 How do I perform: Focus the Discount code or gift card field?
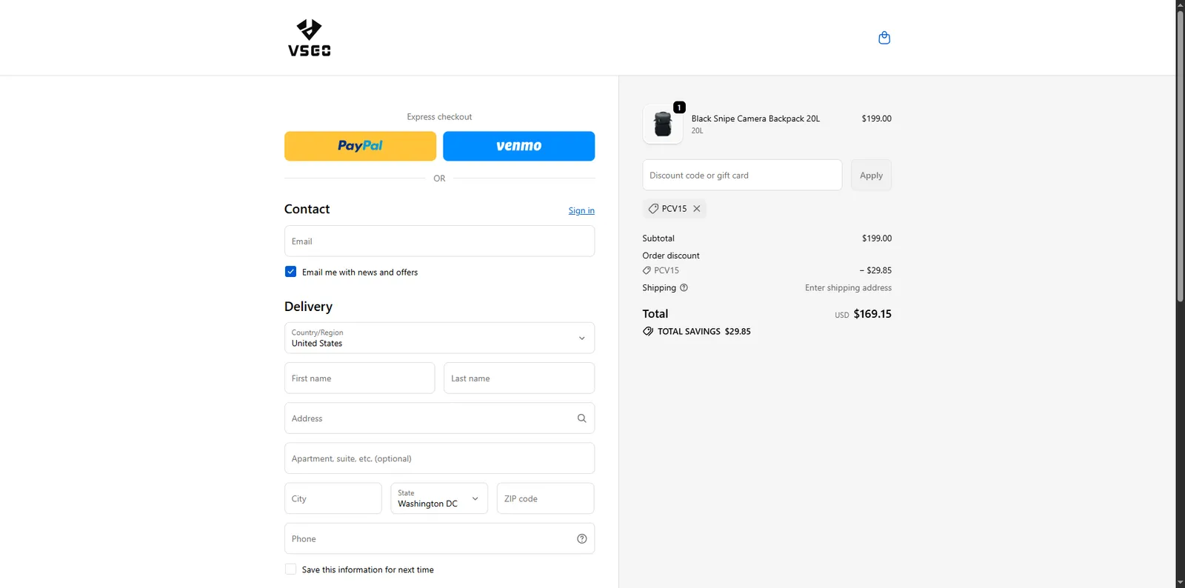(x=742, y=176)
